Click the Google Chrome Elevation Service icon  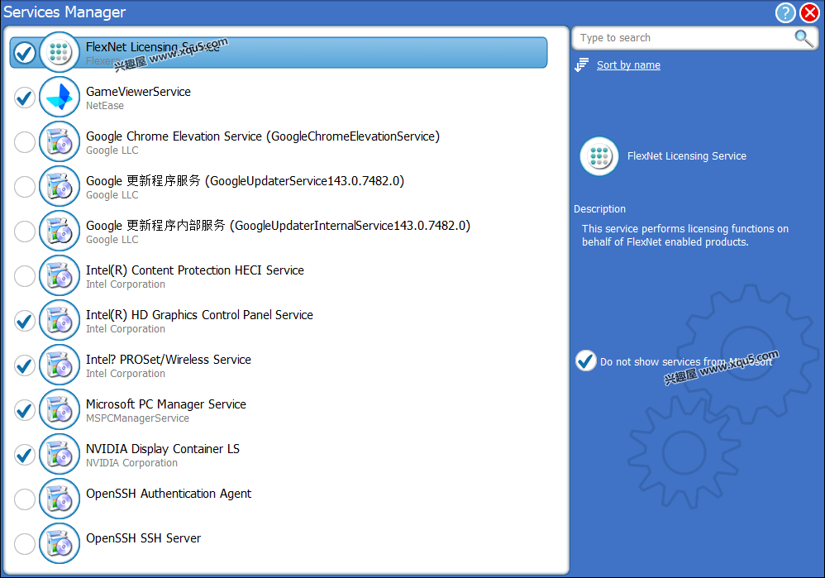click(x=59, y=141)
